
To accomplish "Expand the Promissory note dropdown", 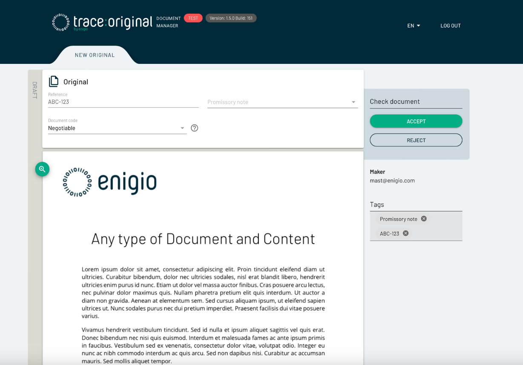I will (353, 102).
